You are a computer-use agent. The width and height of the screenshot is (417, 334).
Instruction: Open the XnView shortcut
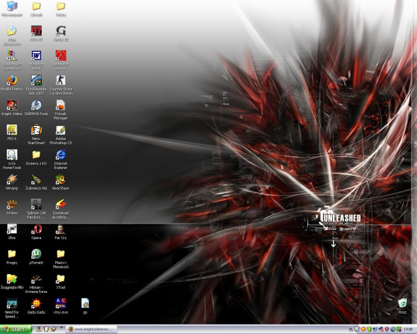coord(12,207)
